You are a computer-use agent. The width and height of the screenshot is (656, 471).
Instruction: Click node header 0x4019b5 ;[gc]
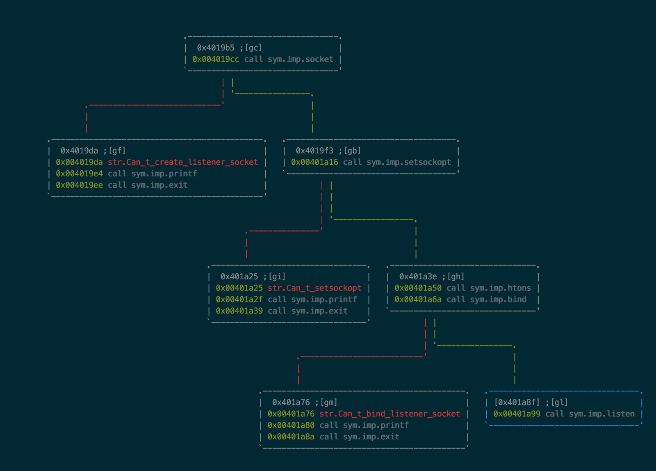tap(229, 48)
